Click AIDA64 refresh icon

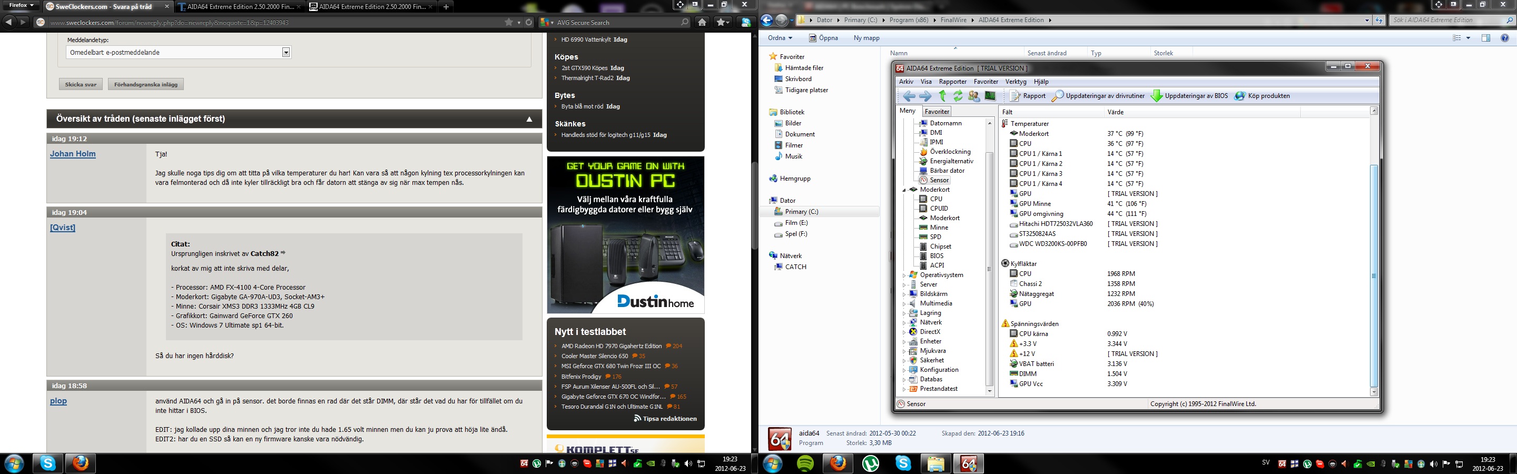(x=958, y=96)
